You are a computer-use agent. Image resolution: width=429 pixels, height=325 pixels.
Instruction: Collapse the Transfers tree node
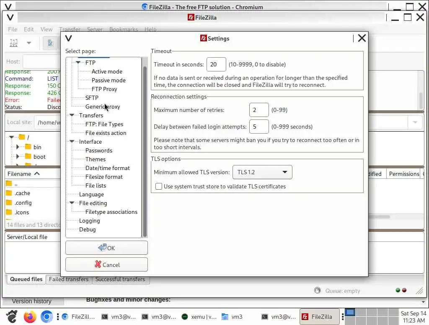click(x=72, y=115)
